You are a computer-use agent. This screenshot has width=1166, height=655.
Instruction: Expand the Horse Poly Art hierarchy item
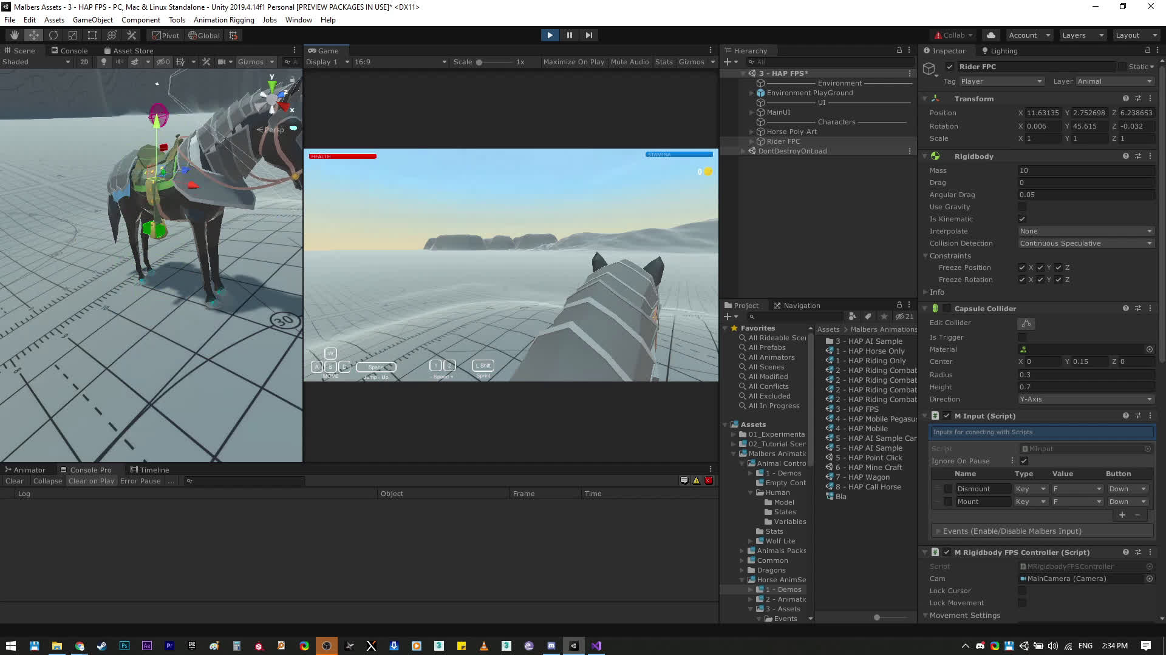click(752, 132)
